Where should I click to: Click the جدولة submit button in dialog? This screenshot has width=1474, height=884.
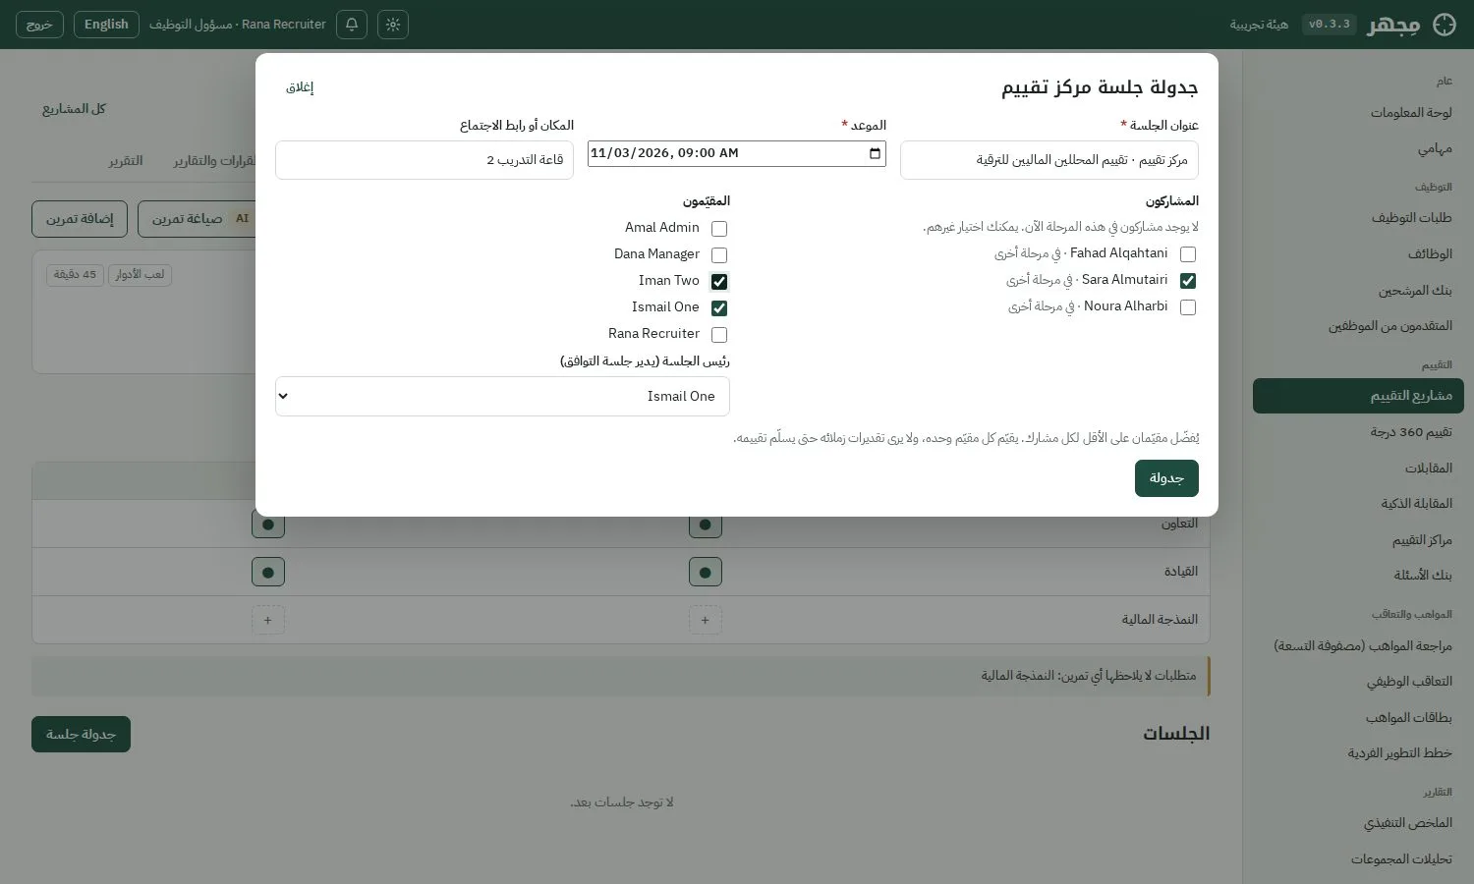point(1166,478)
